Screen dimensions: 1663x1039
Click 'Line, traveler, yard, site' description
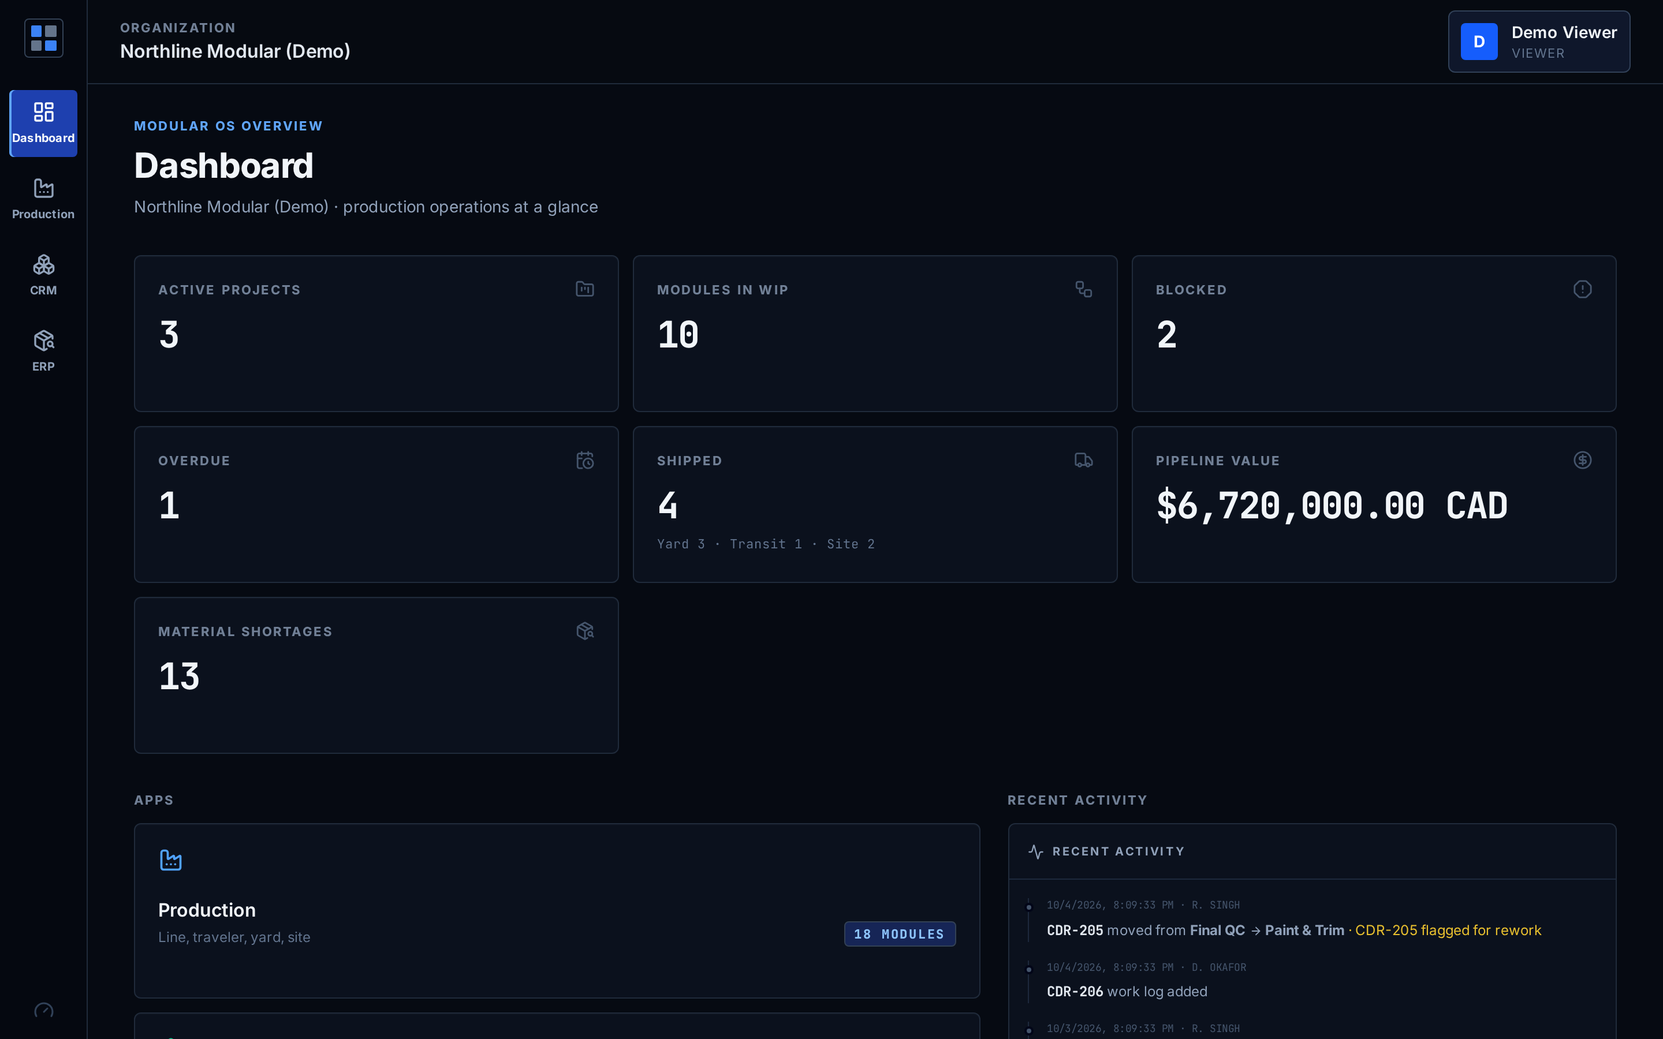click(234, 937)
